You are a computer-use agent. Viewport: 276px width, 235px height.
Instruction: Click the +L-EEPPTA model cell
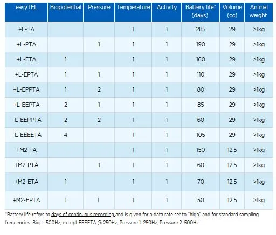pyautogui.click(x=26, y=120)
